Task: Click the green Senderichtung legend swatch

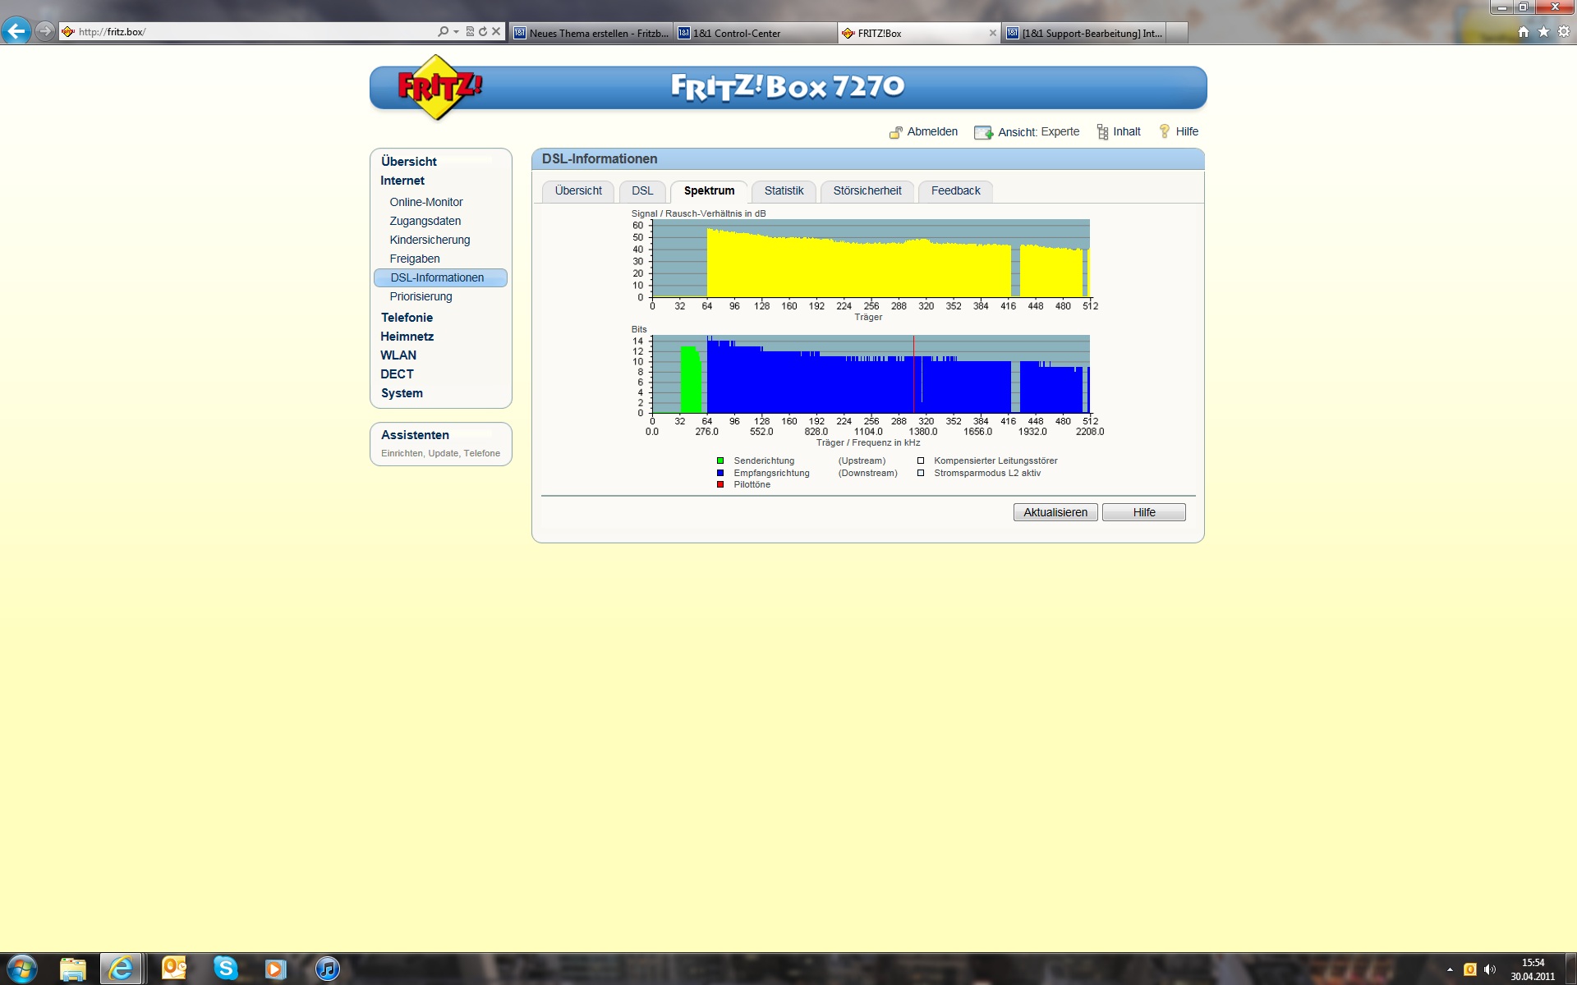Action: click(x=720, y=460)
